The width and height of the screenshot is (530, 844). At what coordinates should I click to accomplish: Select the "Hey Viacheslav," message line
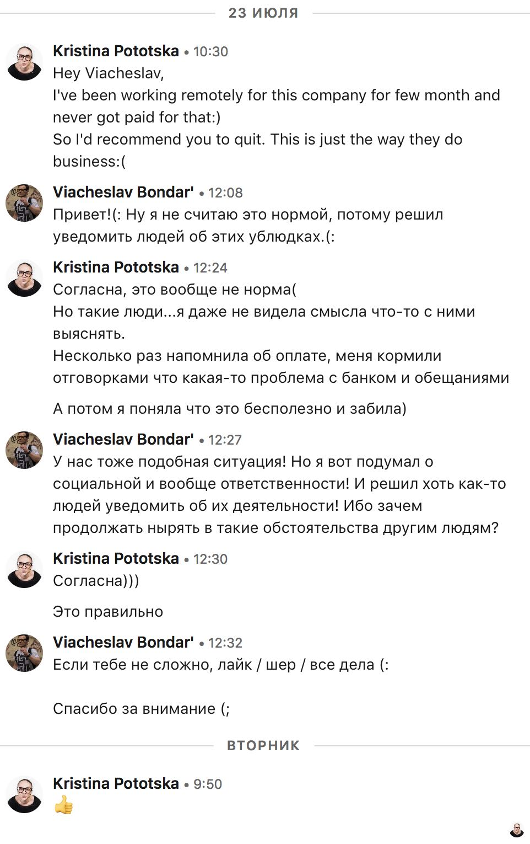click(x=109, y=73)
